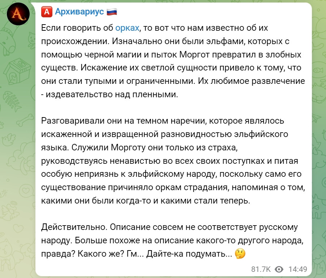Click the red A emoji before channel name
The image size is (326, 278).
click(x=46, y=12)
